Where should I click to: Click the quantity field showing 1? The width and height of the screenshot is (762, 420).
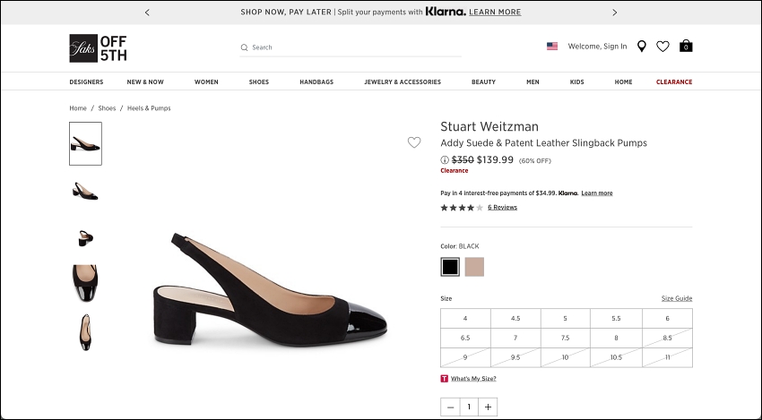click(x=469, y=407)
